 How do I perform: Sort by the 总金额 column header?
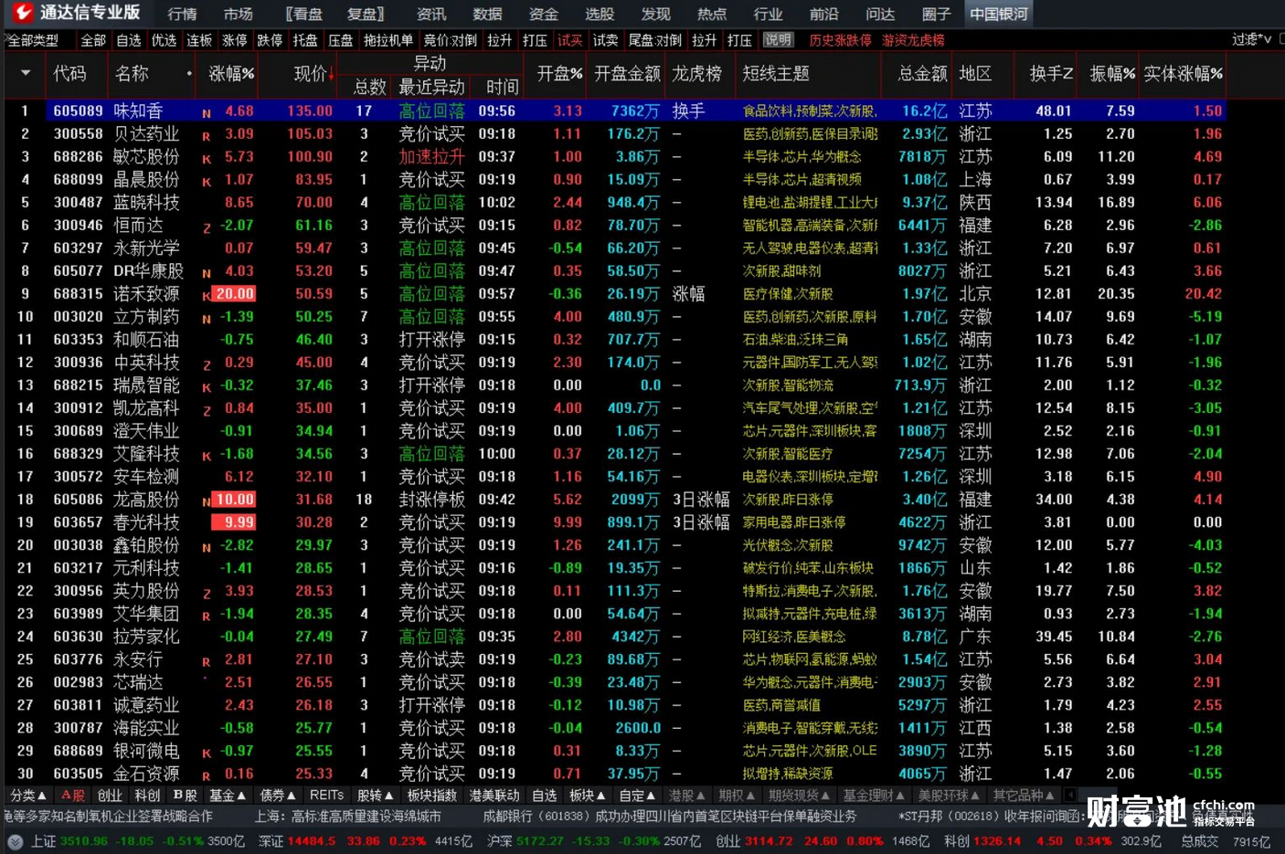(x=922, y=74)
